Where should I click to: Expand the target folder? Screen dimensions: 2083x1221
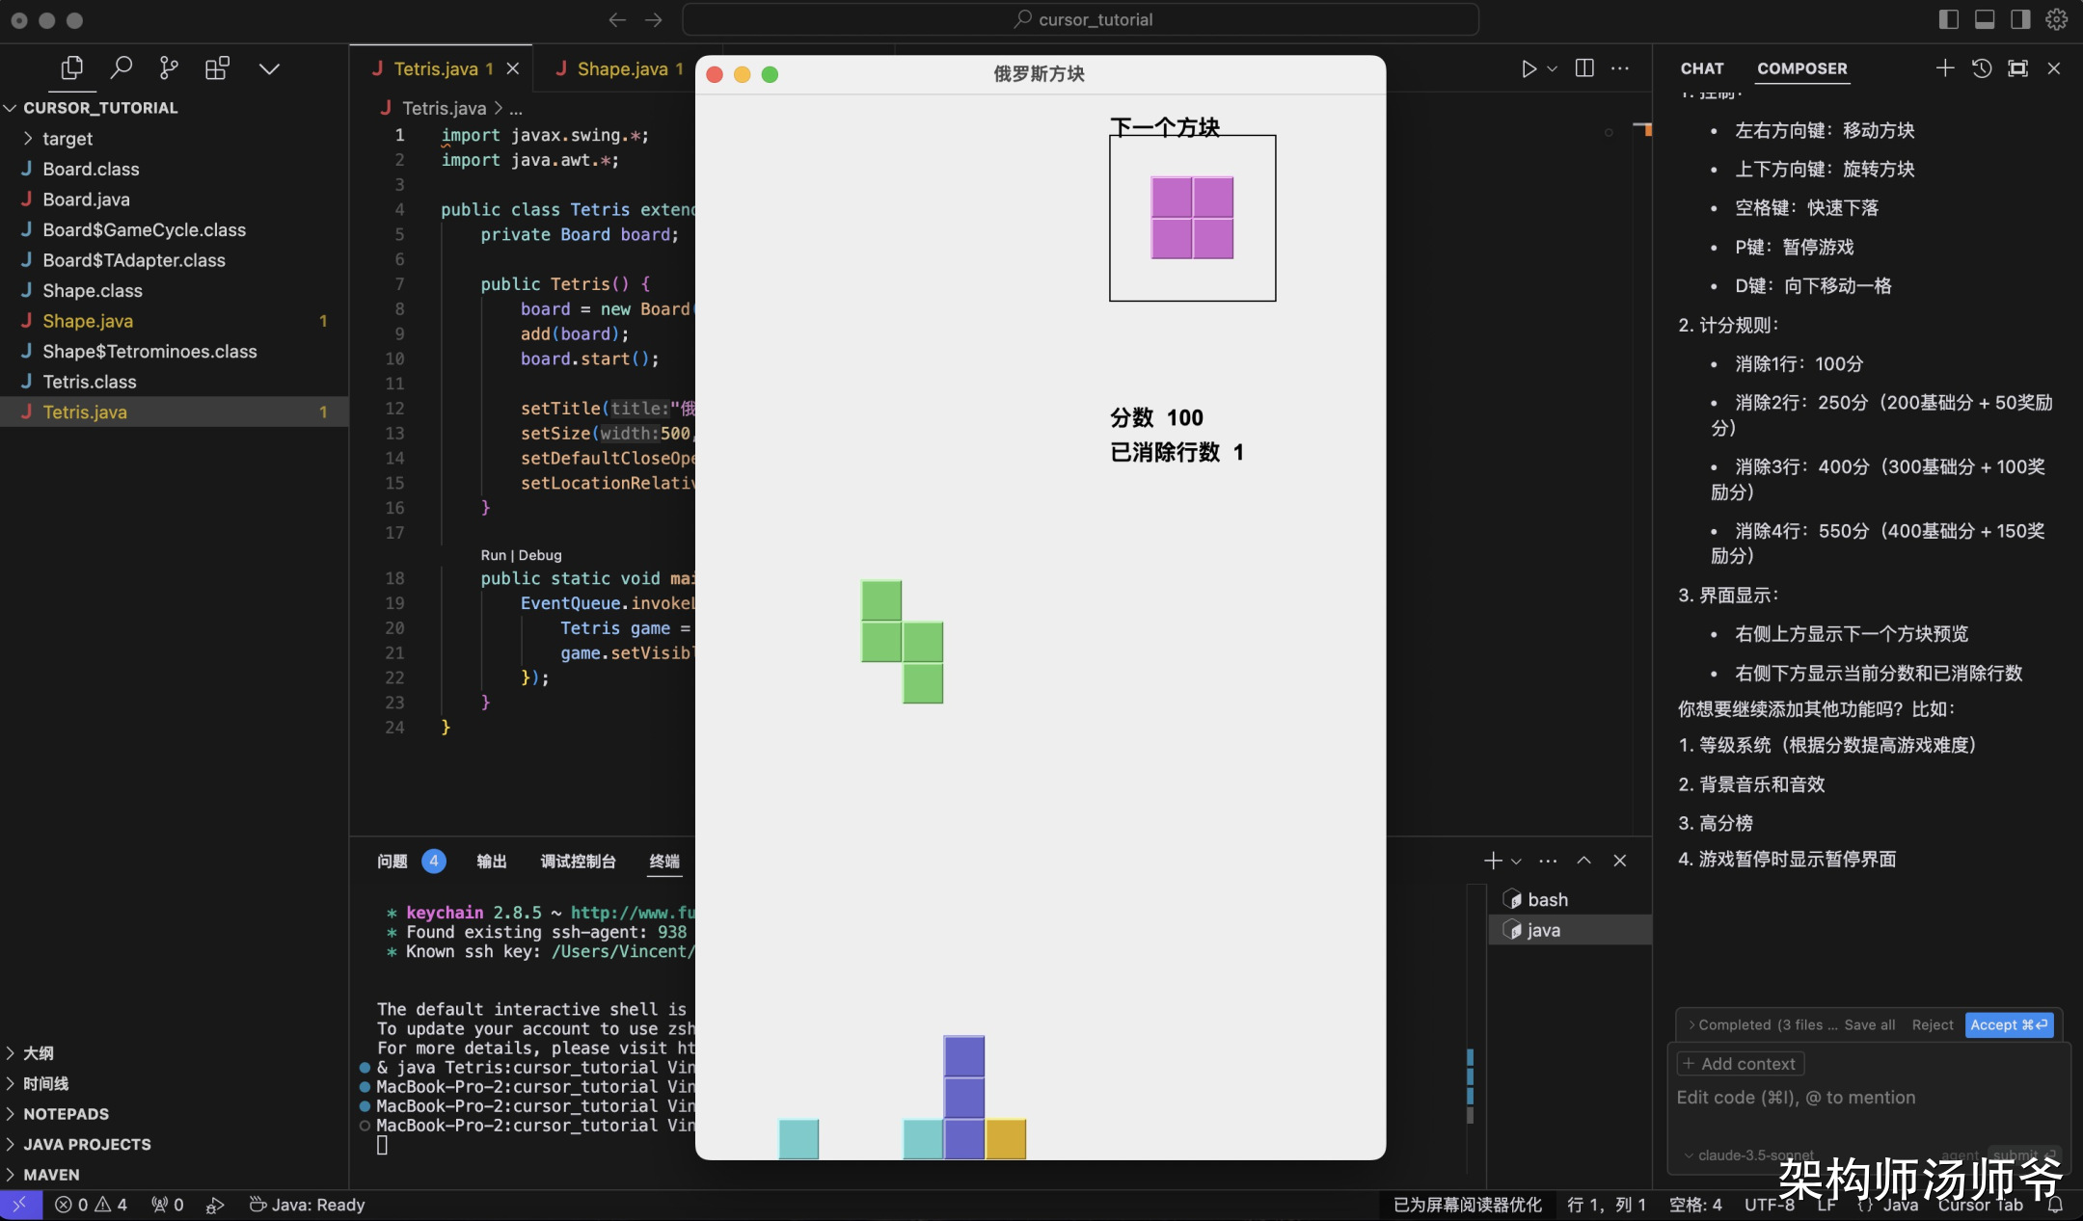coord(67,139)
